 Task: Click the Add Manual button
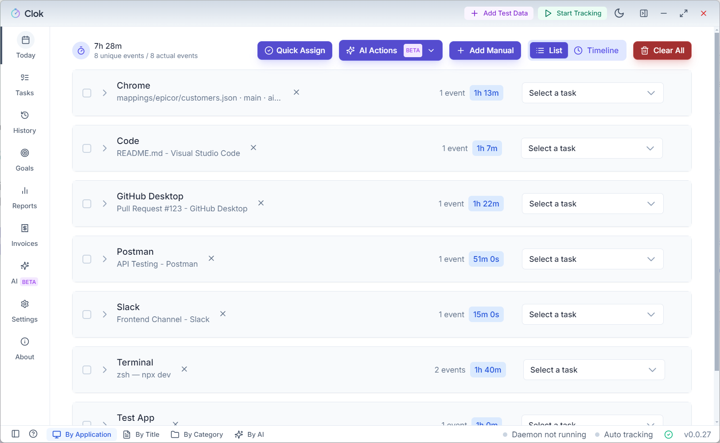point(485,51)
